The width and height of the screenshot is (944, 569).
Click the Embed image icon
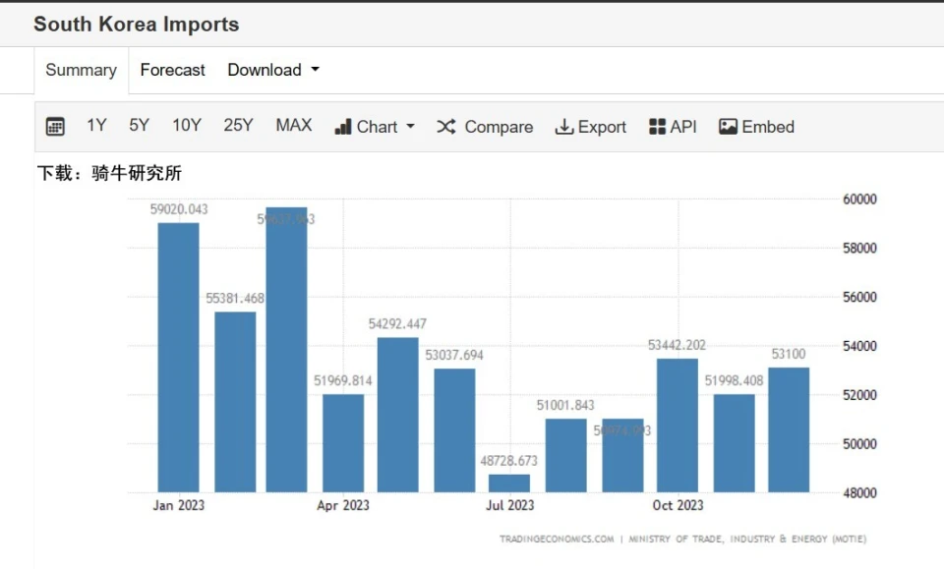click(728, 127)
